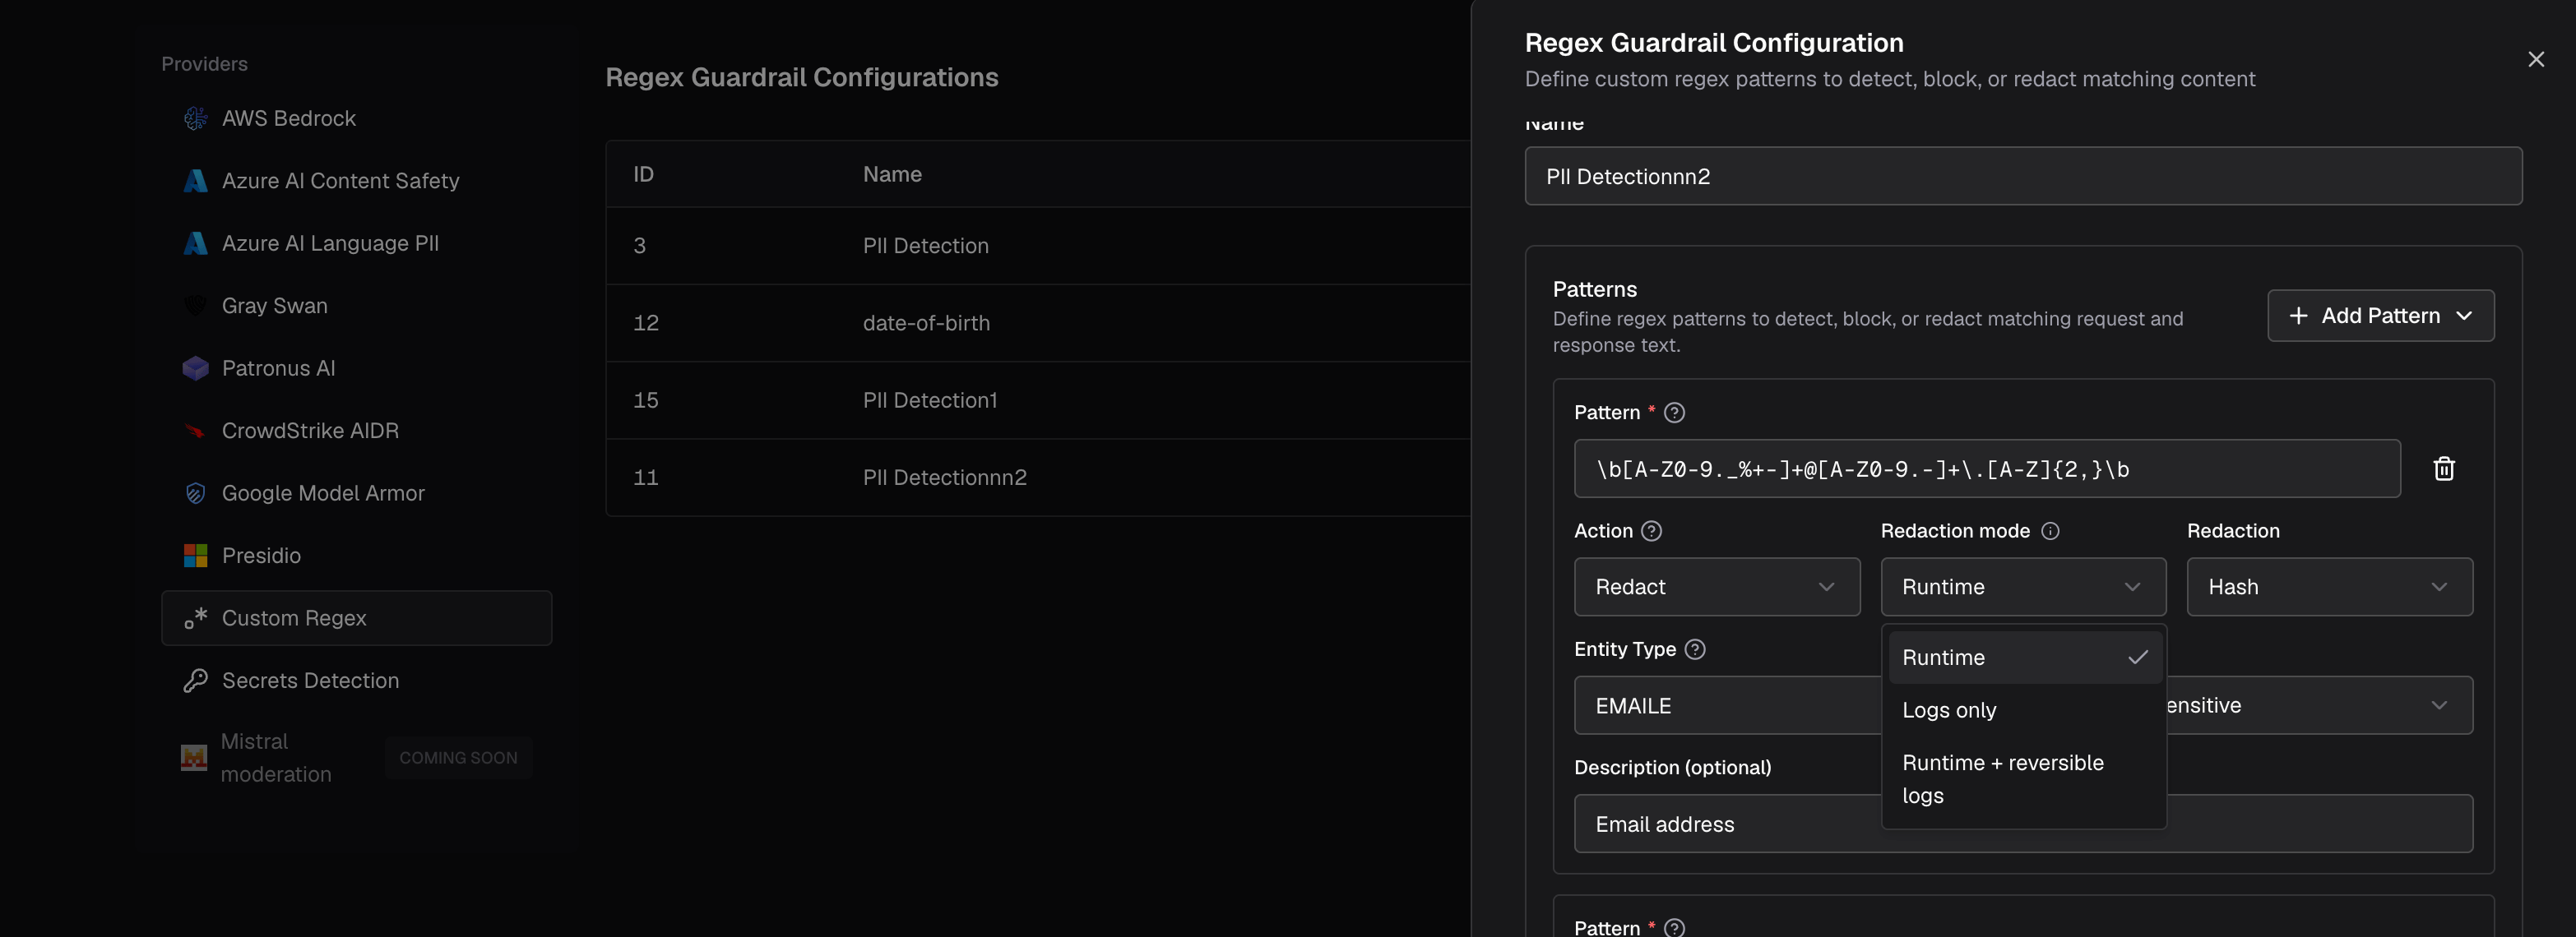Close the Regex Guardrail Configuration panel
Screen dimensions: 2576x937
2535,60
